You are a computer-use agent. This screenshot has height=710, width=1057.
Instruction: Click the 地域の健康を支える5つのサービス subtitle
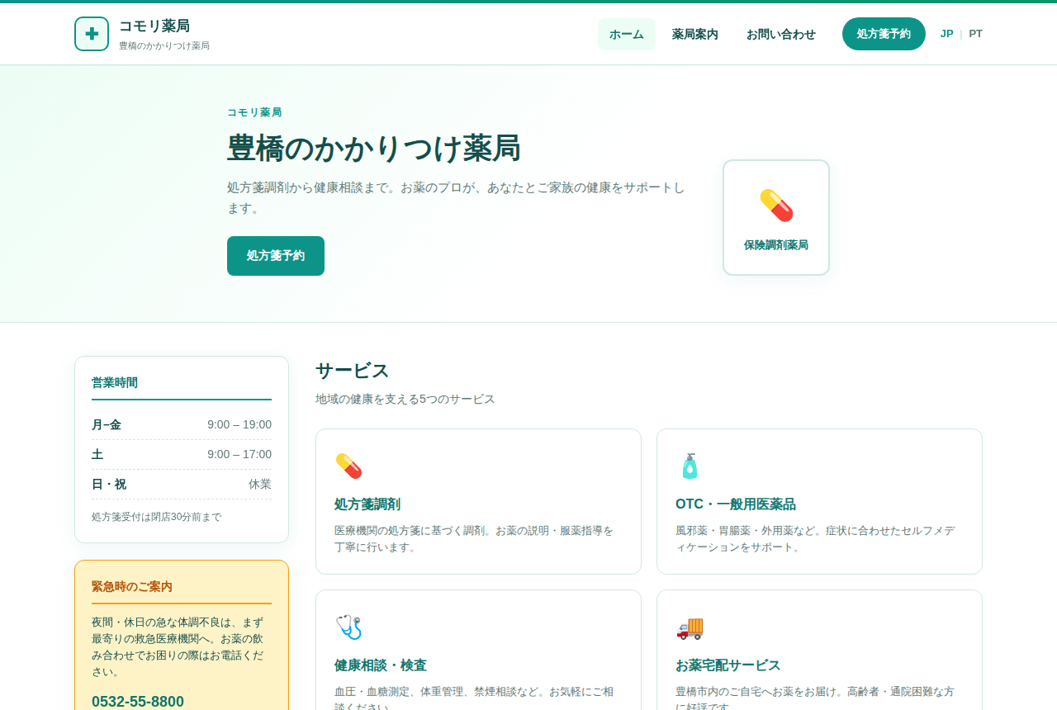coord(405,400)
